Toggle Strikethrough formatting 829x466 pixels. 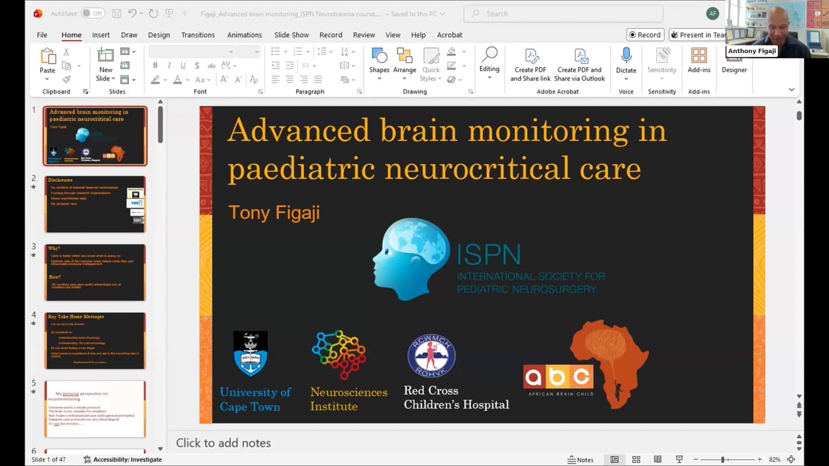[212, 65]
